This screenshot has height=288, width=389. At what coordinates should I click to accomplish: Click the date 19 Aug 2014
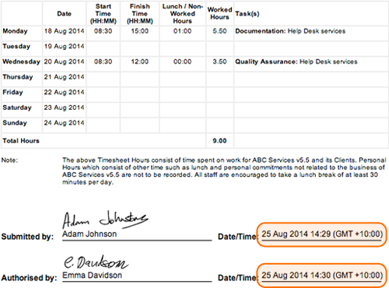point(64,47)
